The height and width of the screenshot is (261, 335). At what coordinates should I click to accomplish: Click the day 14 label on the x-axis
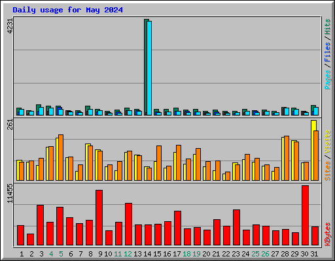pos(147,254)
